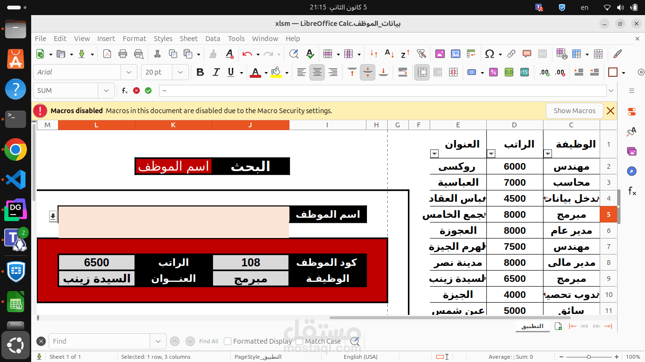
Task: Open the Insert menu
Action: pos(106,39)
